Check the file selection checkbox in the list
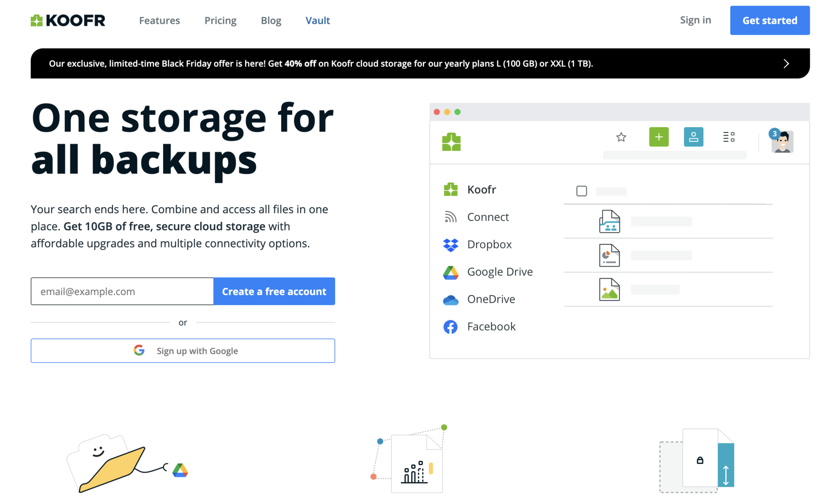 (x=581, y=191)
